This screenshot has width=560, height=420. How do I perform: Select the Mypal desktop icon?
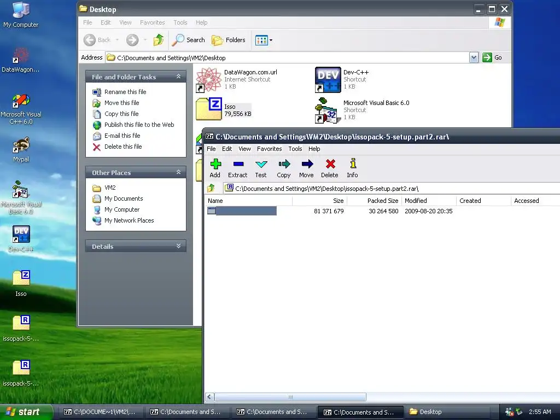[x=21, y=150]
